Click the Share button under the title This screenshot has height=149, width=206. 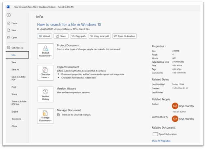tap(61, 36)
